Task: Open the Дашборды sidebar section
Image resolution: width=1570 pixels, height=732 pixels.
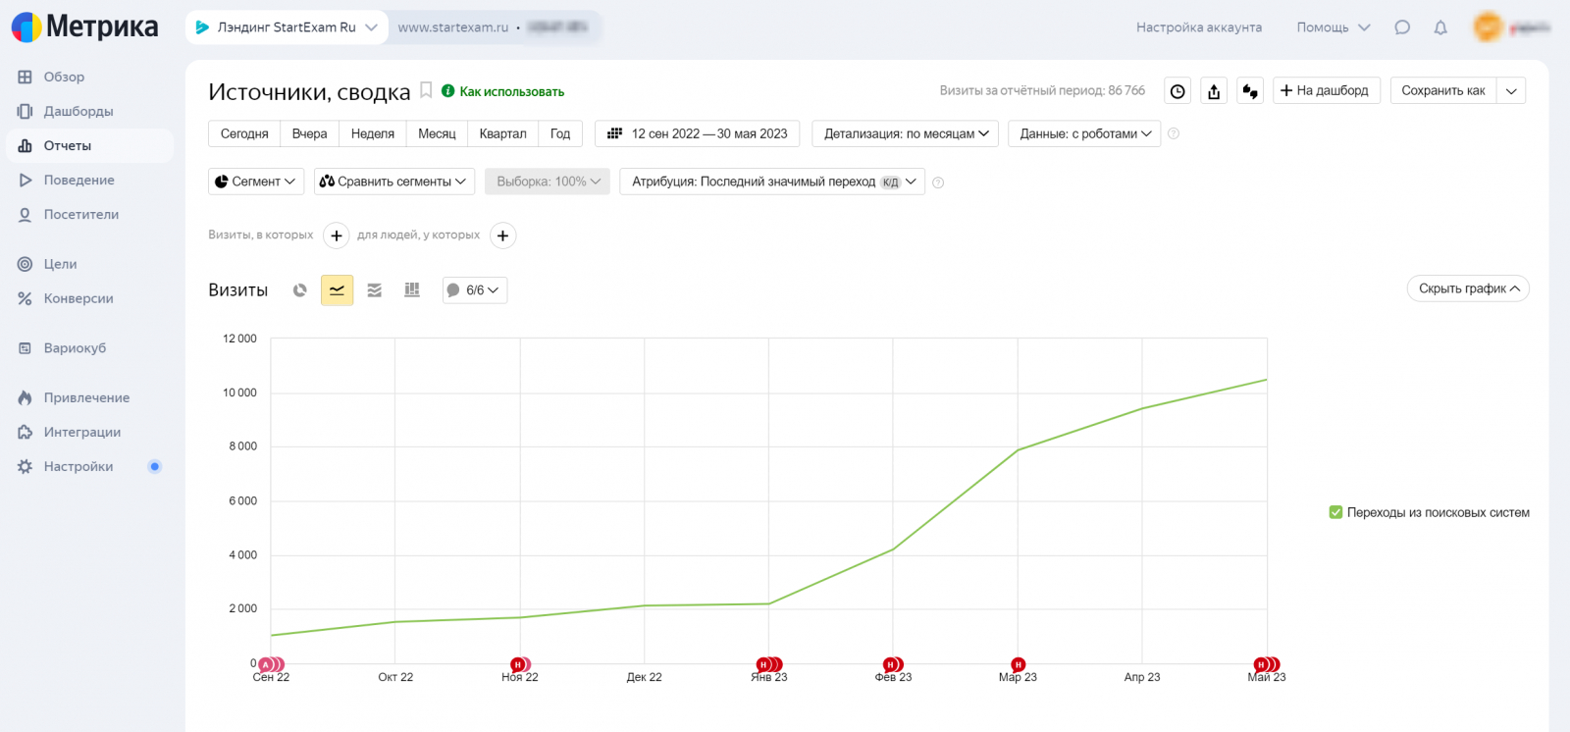Action: [x=78, y=111]
